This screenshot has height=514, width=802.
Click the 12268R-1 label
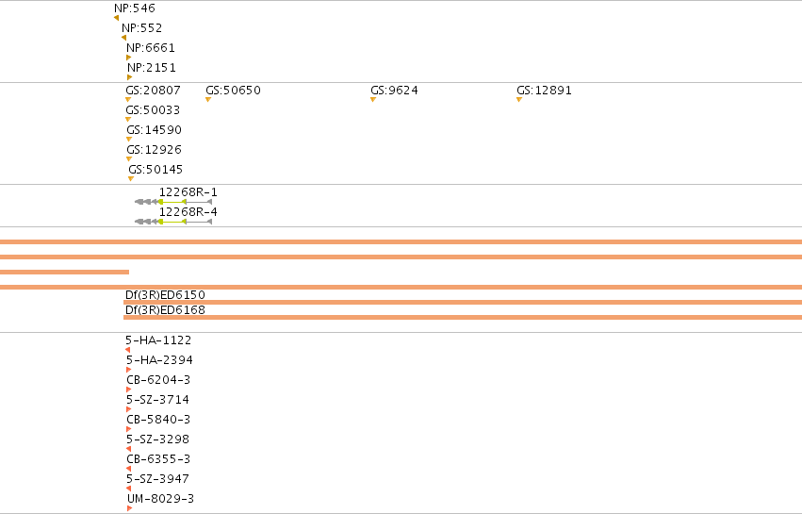point(188,192)
